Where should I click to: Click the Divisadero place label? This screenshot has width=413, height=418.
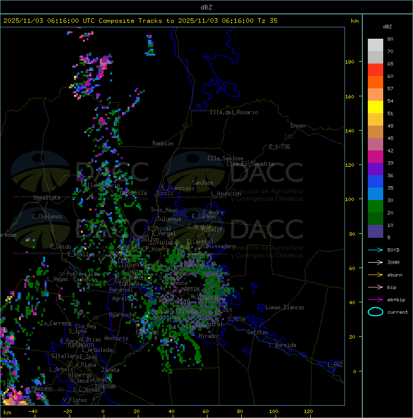[221, 246]
